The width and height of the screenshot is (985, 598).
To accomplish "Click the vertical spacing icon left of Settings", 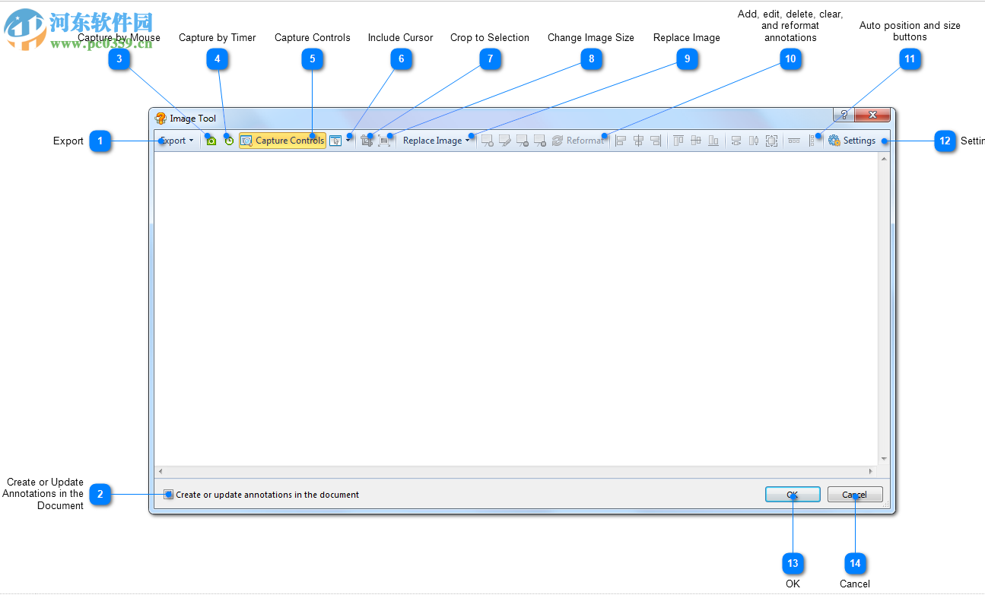I will [812, 141].
